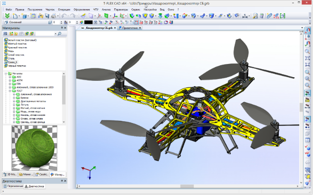This screenshot has width=313, height=195.
Task: Open the Построения menu
Action: tap(35, 9)
